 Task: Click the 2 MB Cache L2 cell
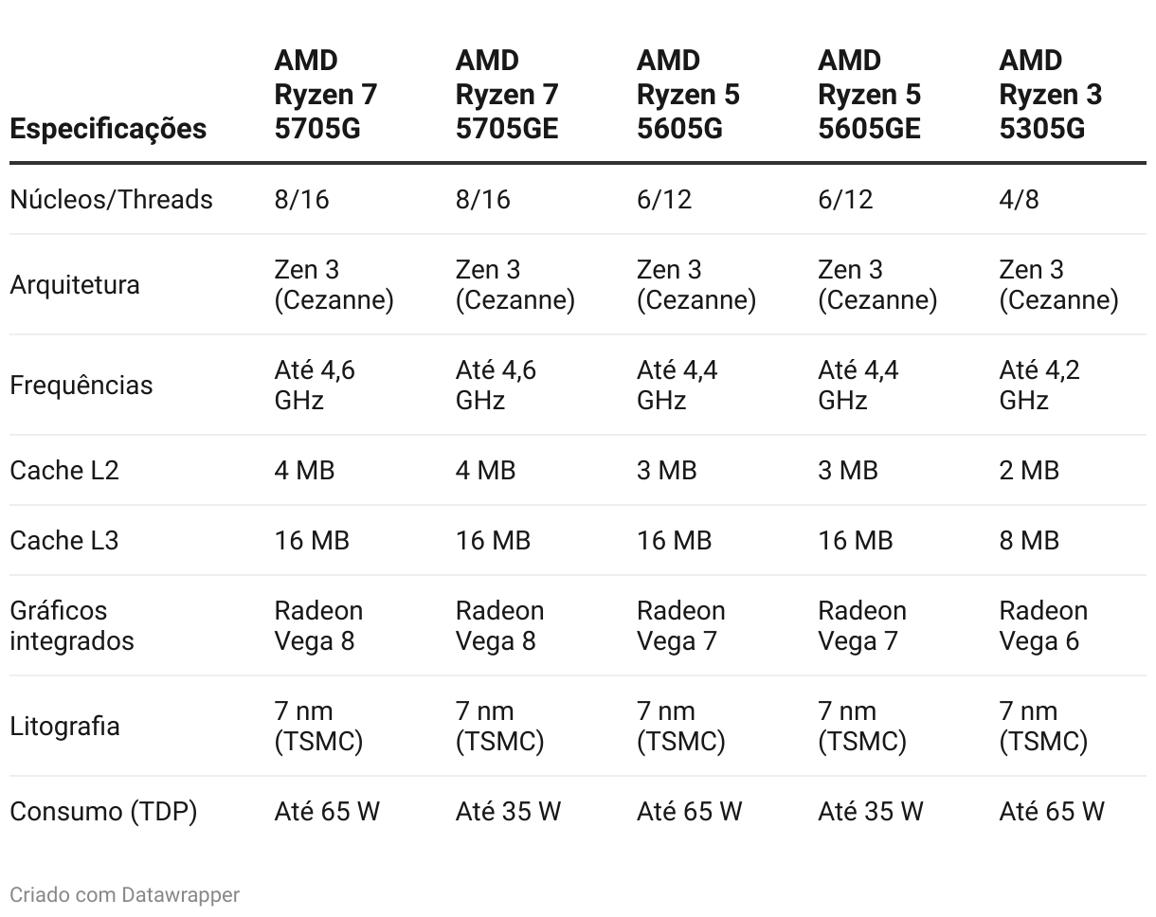pos(1029,470)
